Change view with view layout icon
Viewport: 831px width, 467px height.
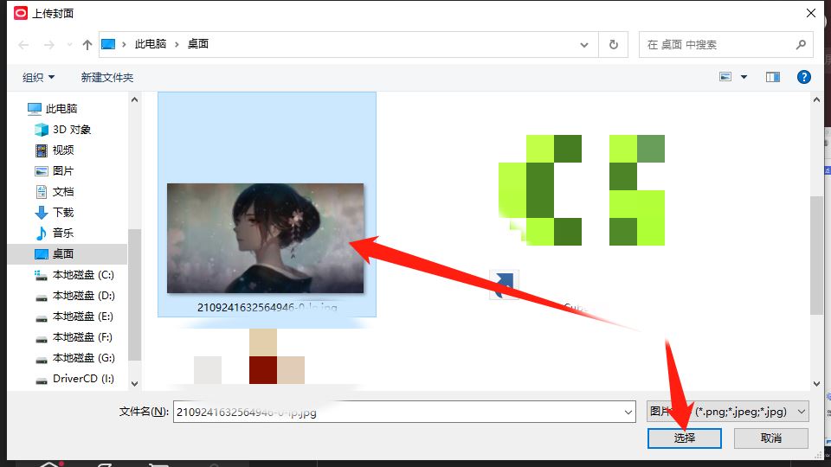(725, 77)
